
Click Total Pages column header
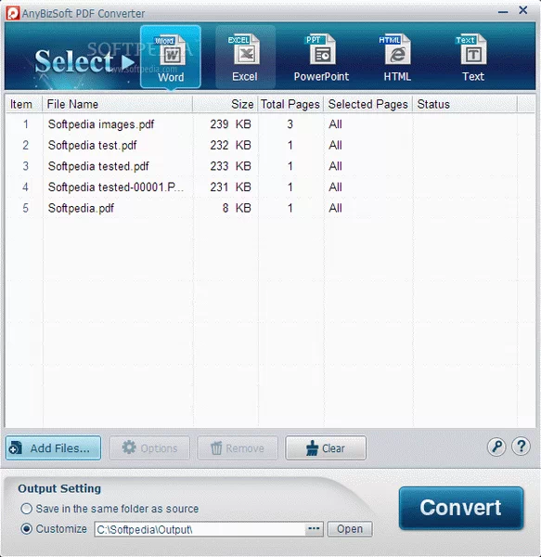coord(290,104)
